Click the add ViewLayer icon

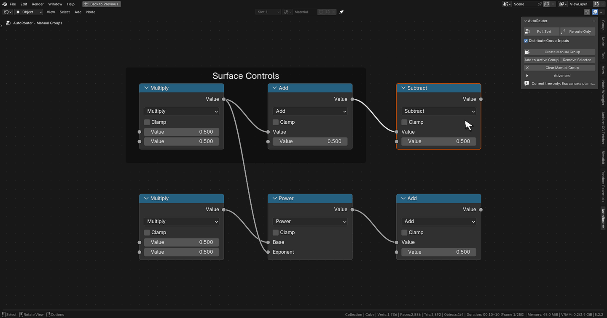point(596,4)
